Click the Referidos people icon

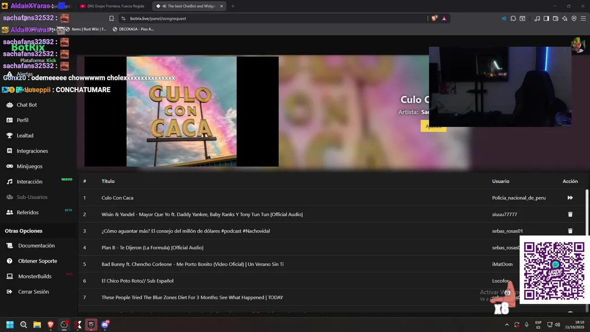(9, 213)
